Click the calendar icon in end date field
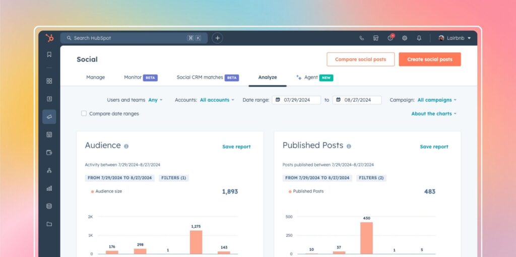Screen dimensions: 516x257 [338, 100]
